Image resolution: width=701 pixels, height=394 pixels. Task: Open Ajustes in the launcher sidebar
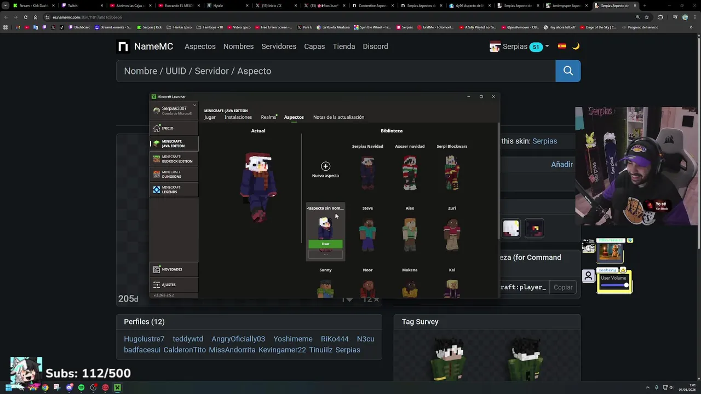point(174,285)
